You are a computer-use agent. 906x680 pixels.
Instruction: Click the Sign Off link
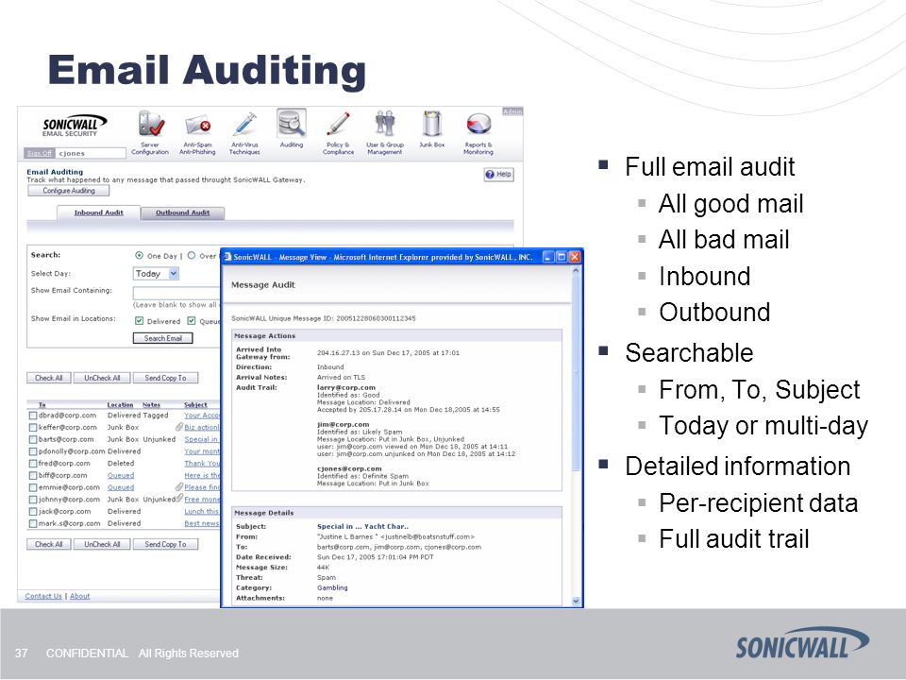(x=40, y=153)
